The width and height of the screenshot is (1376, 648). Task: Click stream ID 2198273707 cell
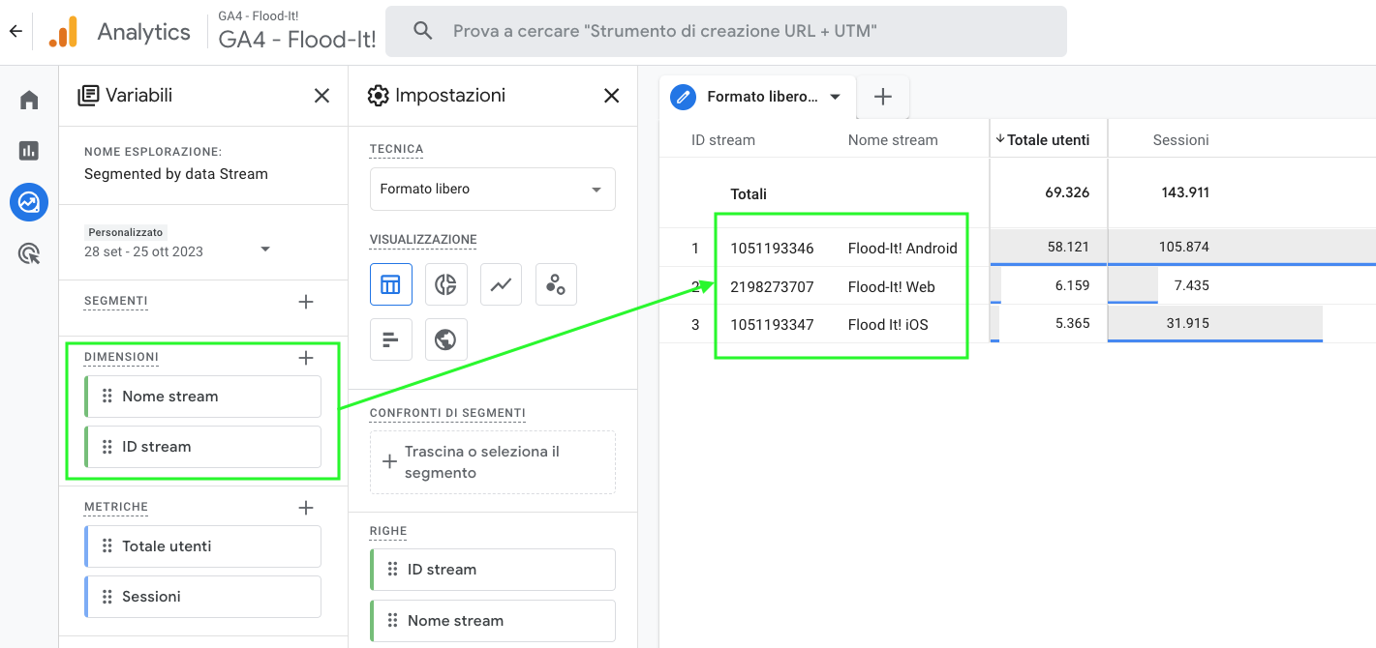772,287
